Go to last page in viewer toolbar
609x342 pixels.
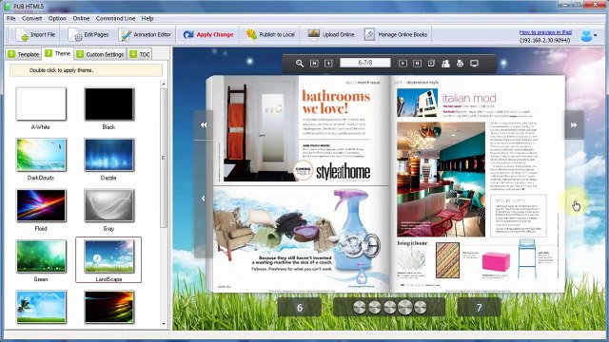point(417,64)
